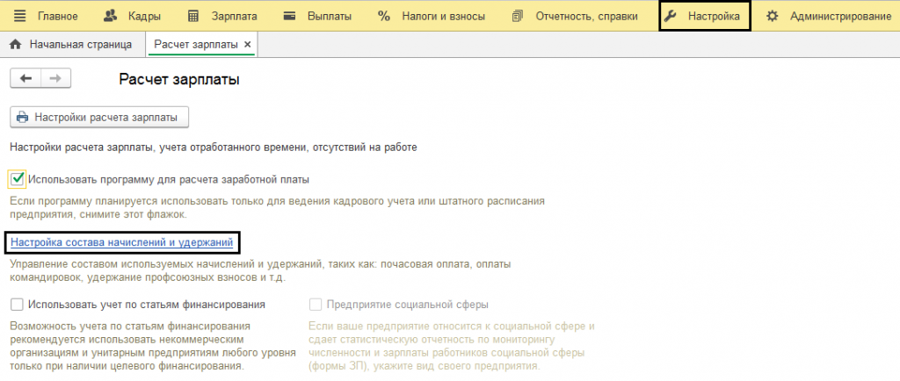This screenshot has height=381, width=900.
Task: Click the Кадры people icon
Action: [110, 16]
